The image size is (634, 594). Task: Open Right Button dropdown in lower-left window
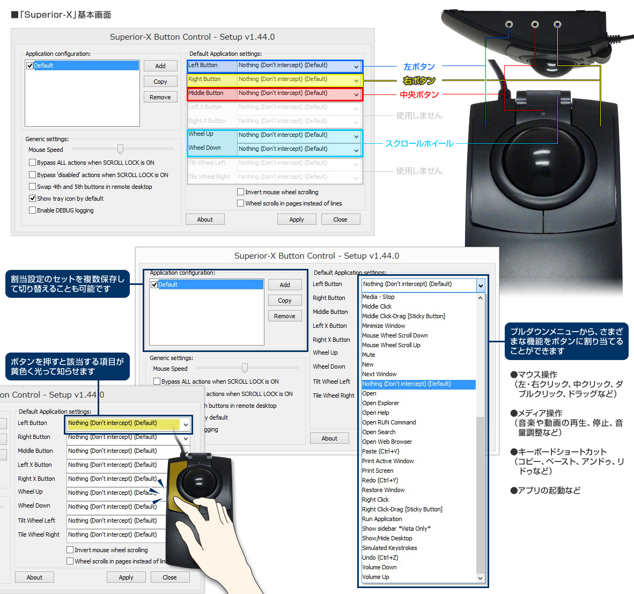128,437
